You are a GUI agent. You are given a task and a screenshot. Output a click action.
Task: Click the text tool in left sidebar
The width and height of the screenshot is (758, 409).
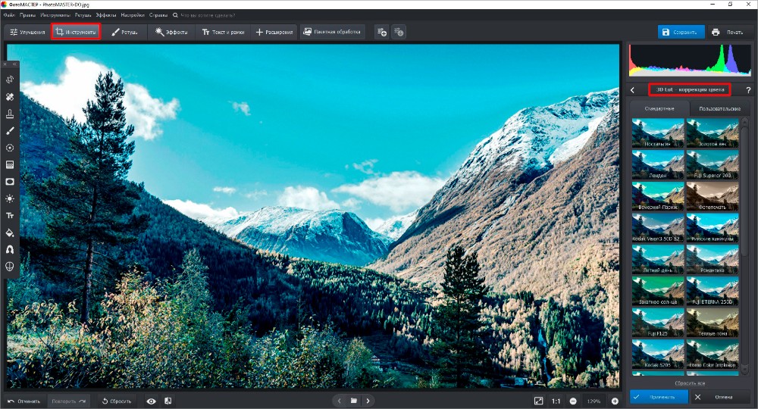click(10, 216)
